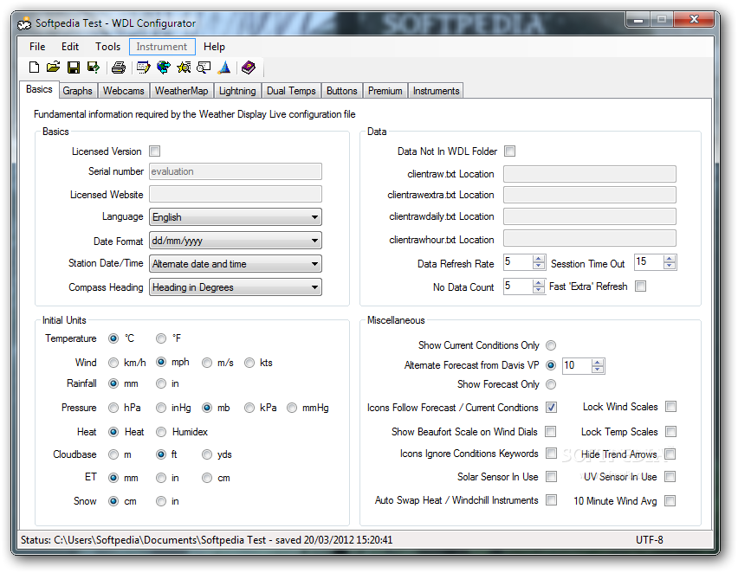Open the Date Format dropdown
The image size is (738, 573).
coord(236,241)
